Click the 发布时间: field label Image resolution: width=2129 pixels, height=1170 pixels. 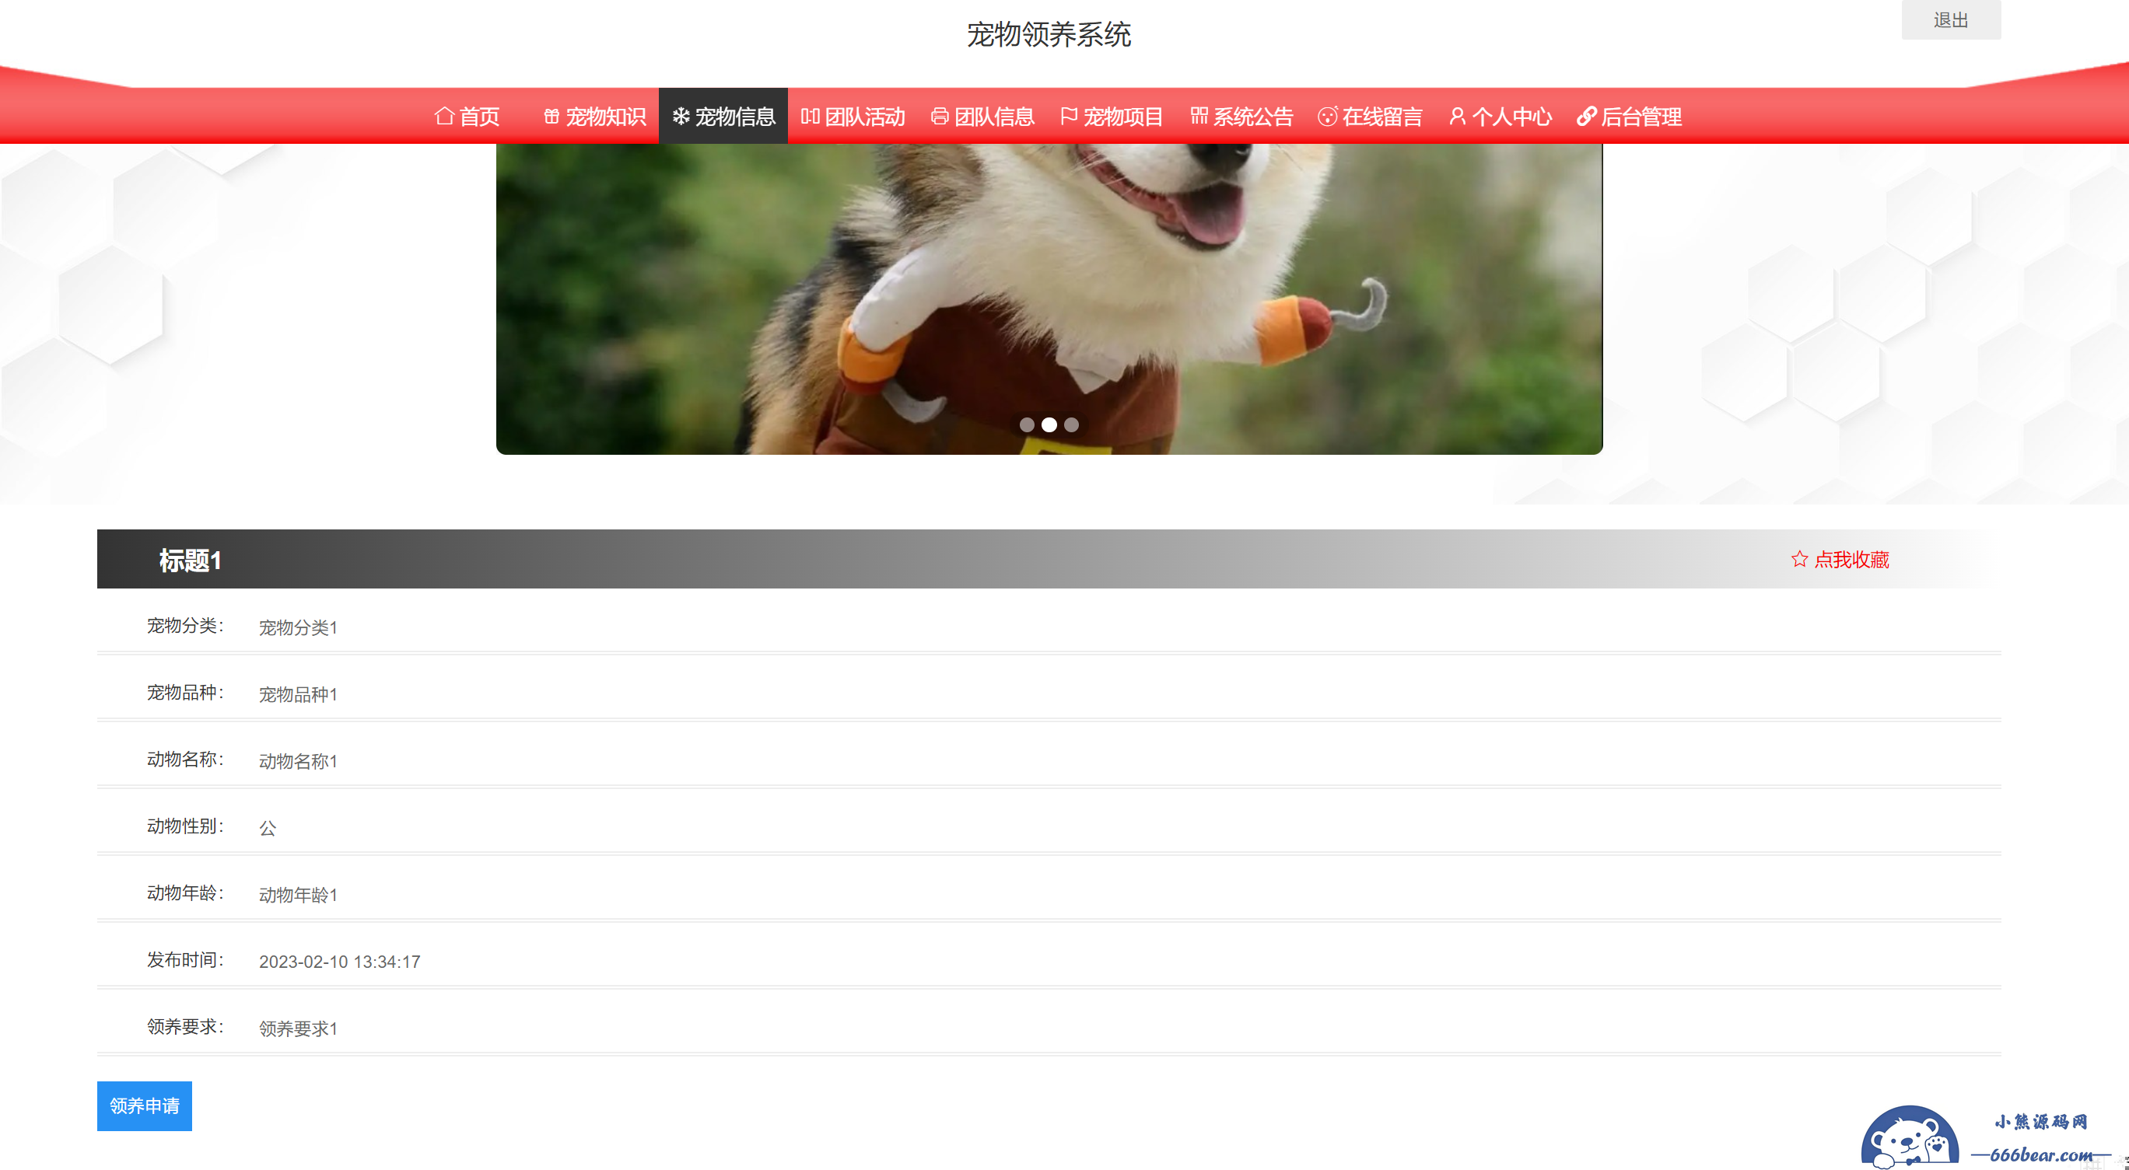pyautogui.click(x=185, y=960)
